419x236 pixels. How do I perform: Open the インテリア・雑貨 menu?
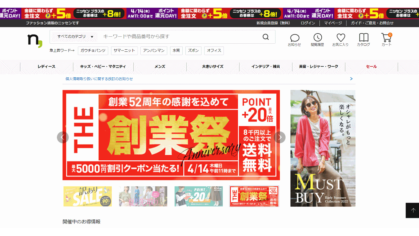tap(266, 67)
